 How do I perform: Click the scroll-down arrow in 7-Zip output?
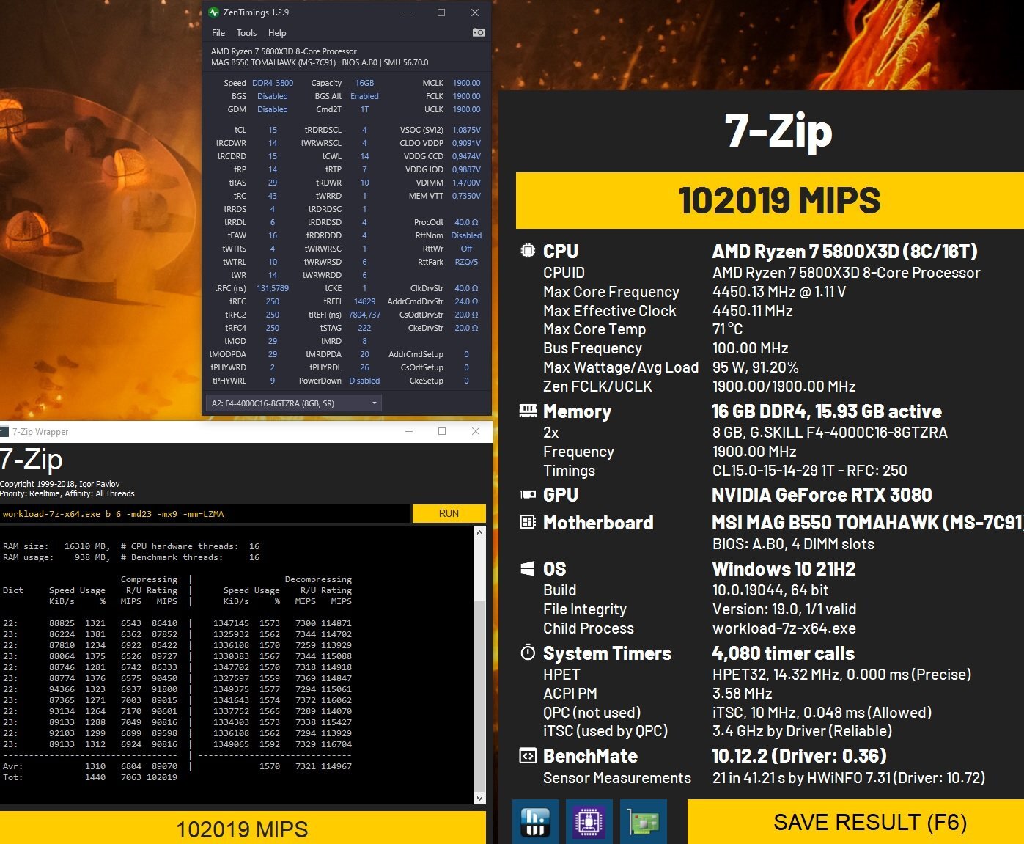click(479, 798)
